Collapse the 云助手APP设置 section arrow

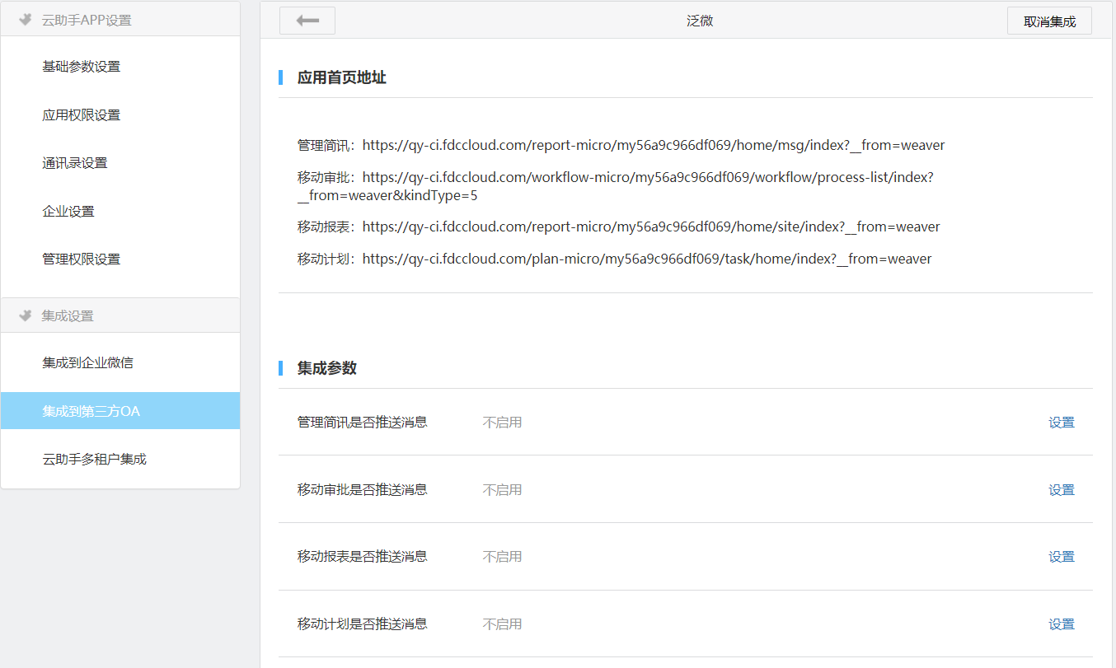(26, 20)
